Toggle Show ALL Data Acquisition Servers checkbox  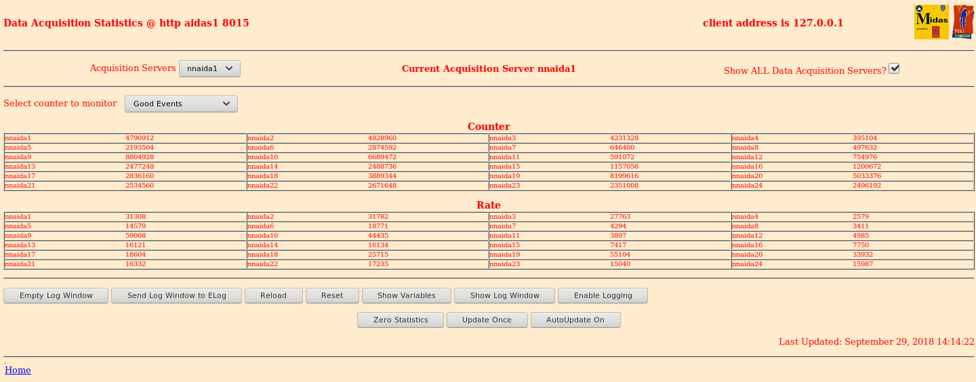(x=894, y=68)
